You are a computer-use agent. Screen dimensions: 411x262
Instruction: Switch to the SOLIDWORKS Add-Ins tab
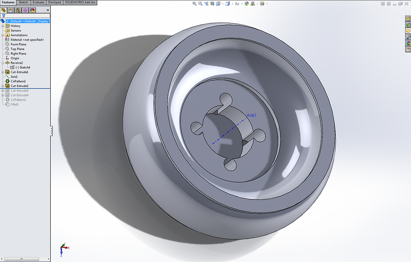[80, 3]
